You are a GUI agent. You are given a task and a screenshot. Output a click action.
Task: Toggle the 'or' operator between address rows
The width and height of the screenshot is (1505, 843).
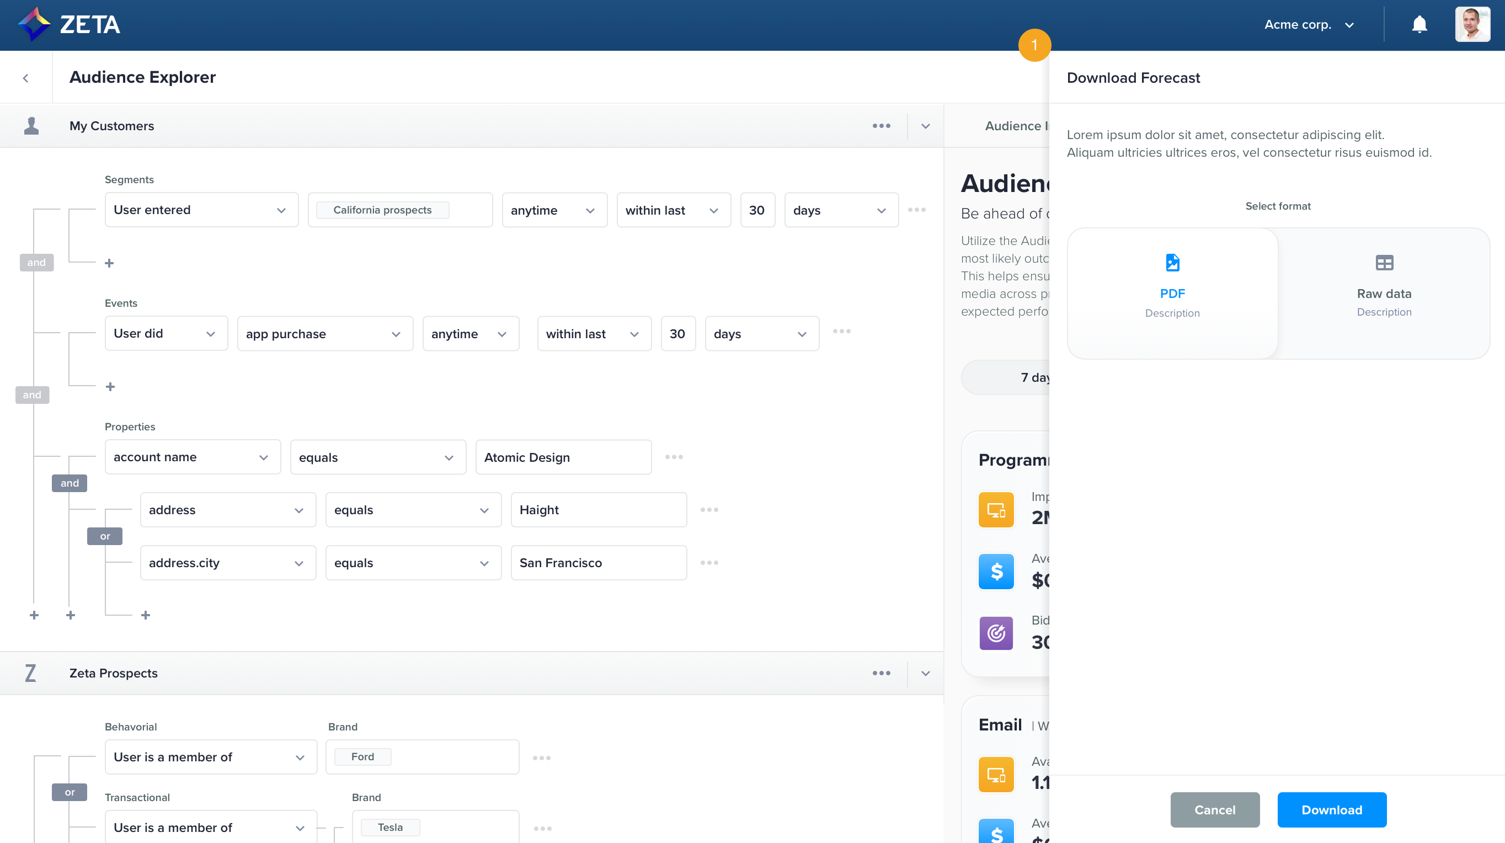pos(105,536)
